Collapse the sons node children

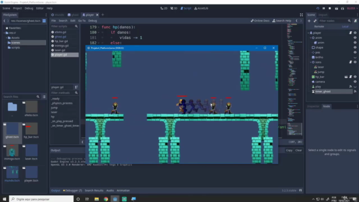tap(311, 62)
